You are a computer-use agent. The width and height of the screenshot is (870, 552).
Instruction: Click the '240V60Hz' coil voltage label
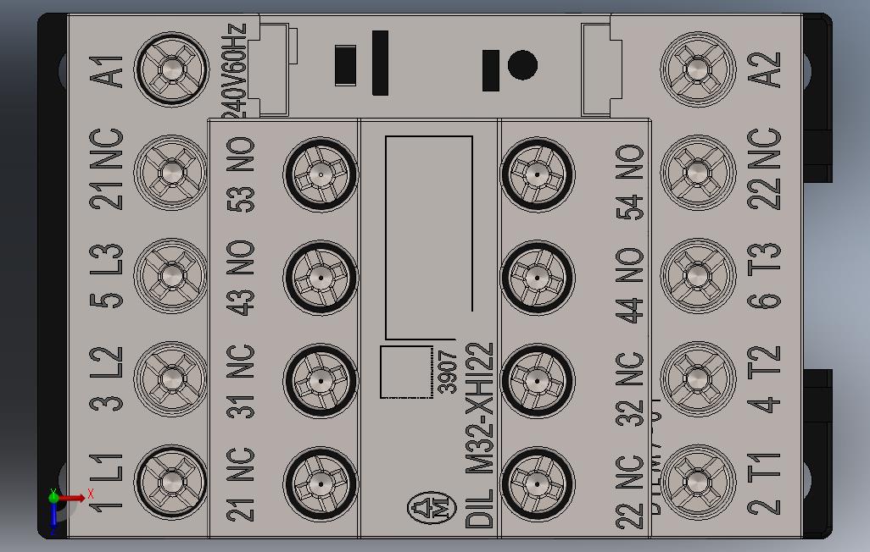pyautogui.click(x=234, y=71)
